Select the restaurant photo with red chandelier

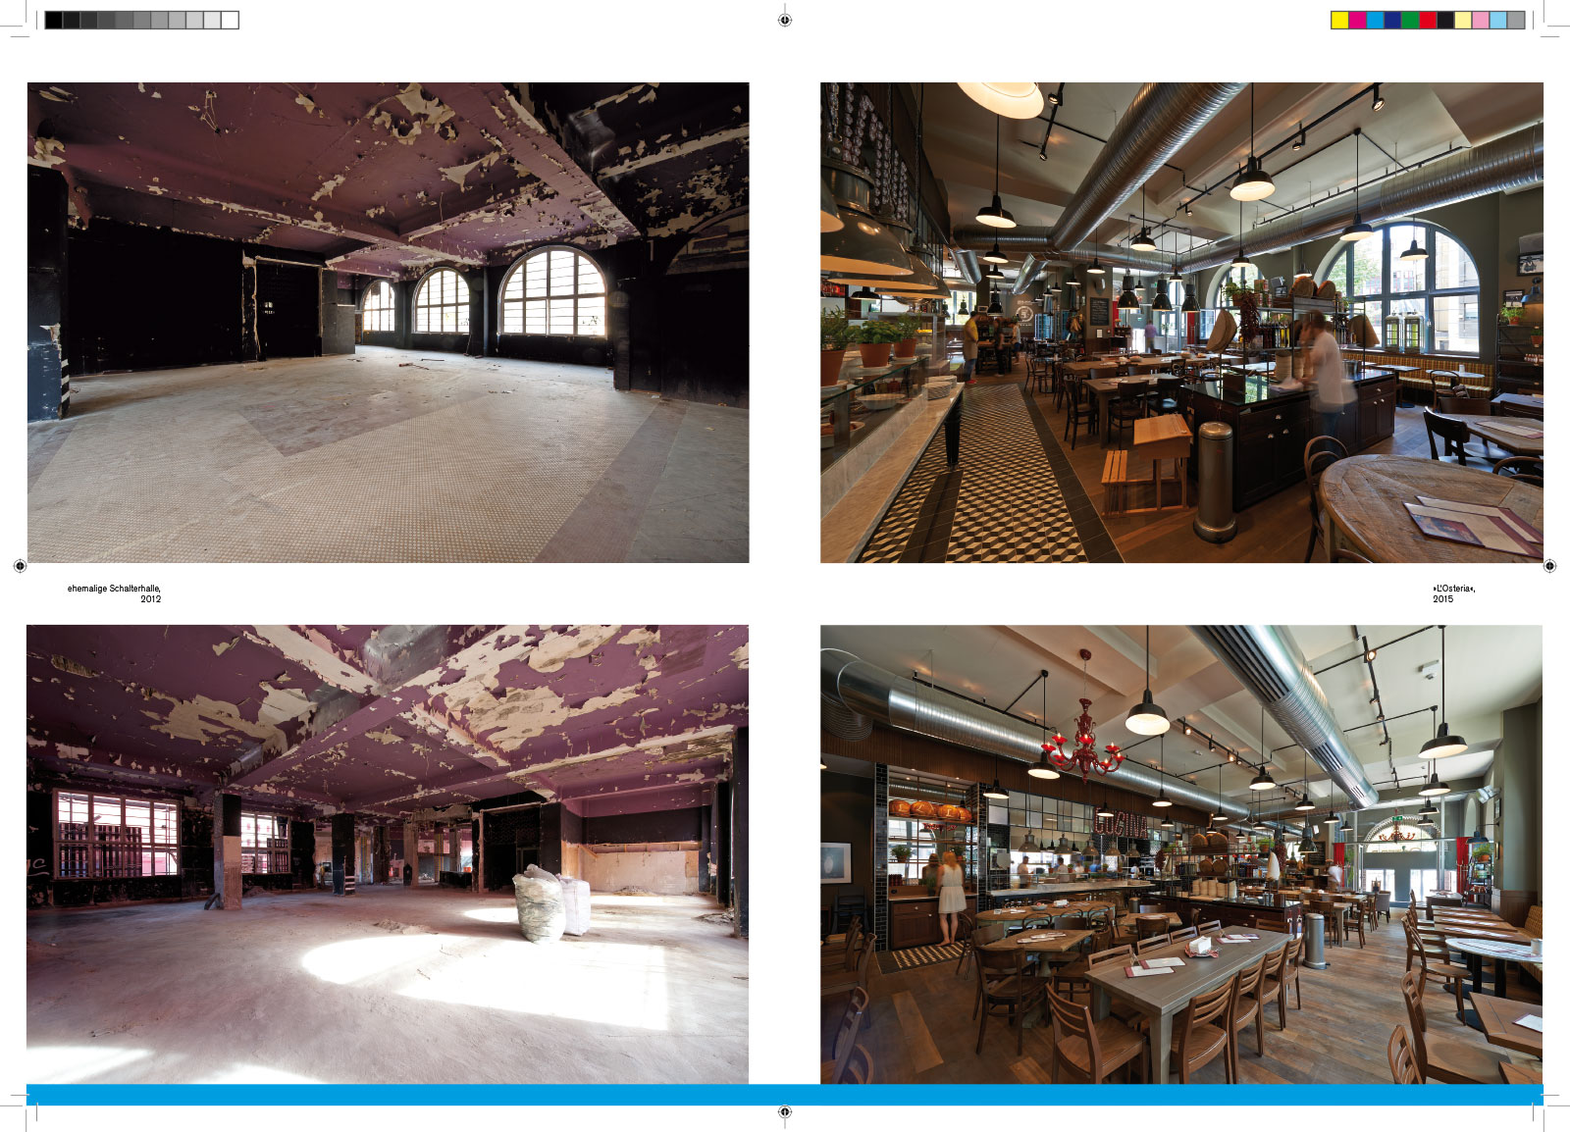coord(1181,853)
